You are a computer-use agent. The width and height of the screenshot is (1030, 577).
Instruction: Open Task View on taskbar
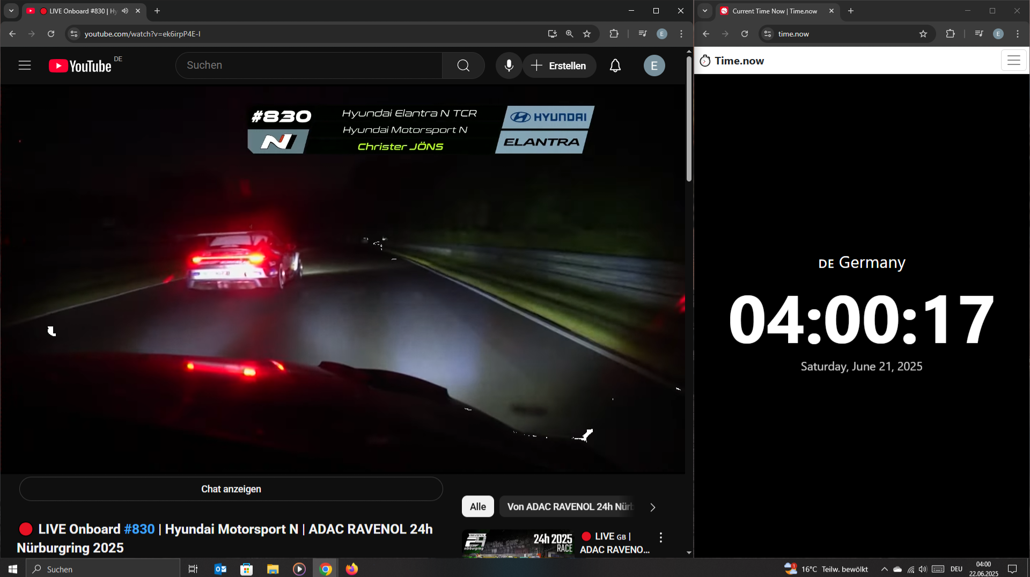[x=193, y=569]
